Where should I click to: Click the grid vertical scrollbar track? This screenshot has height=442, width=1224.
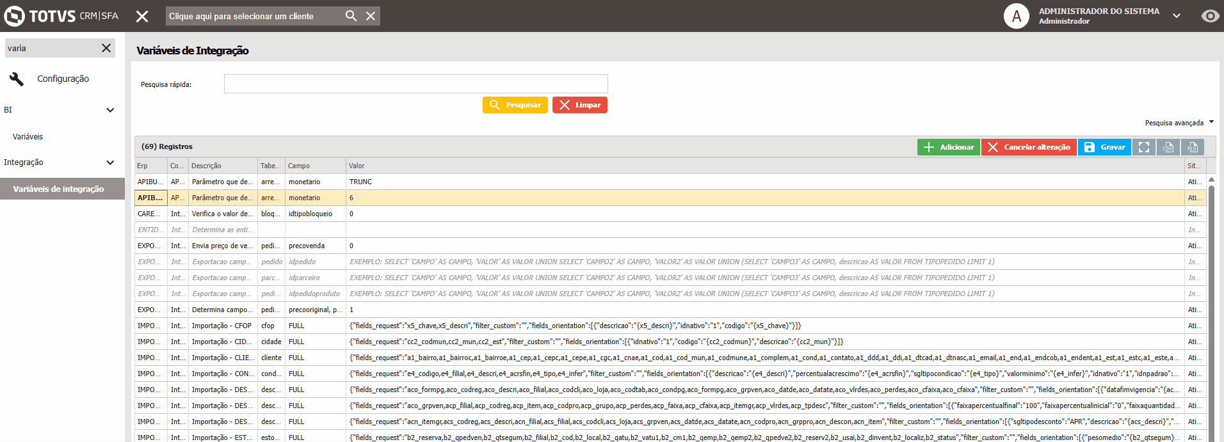pyautogui.click(x=1211, y=313)
